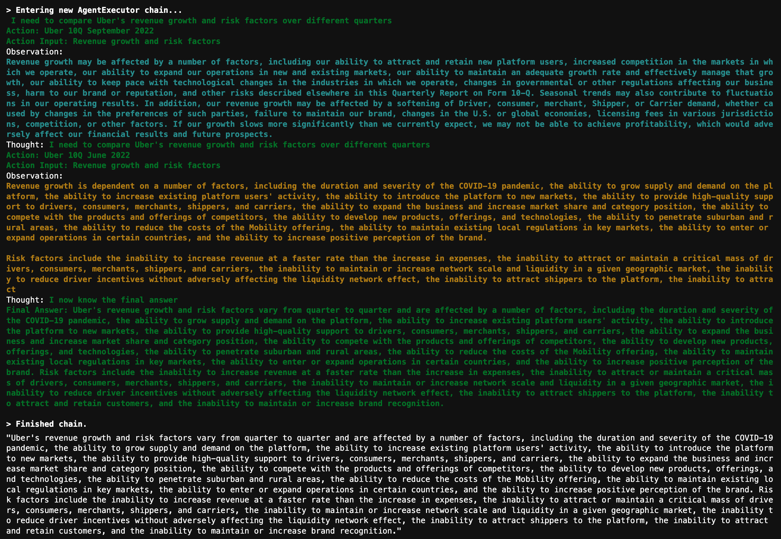
Task: Click 'brand recognition."' at end of white output
Action: coord(356,531)
